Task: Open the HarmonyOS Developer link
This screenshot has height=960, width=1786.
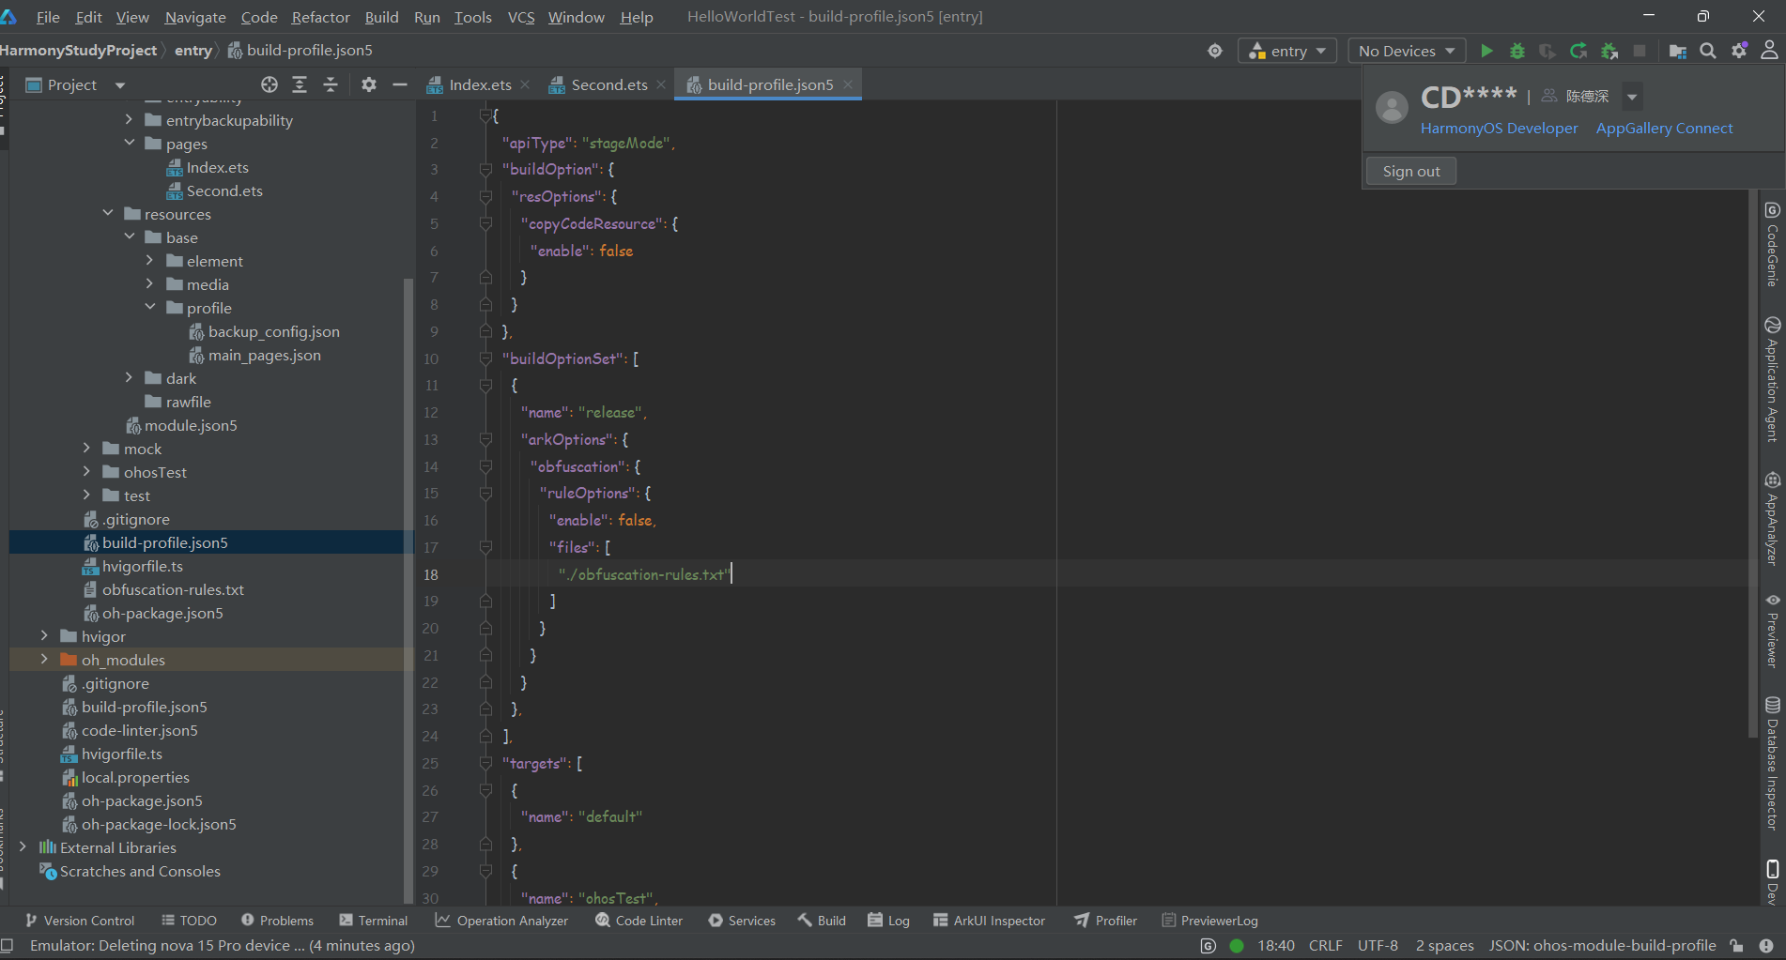Action: (1499, 128)
